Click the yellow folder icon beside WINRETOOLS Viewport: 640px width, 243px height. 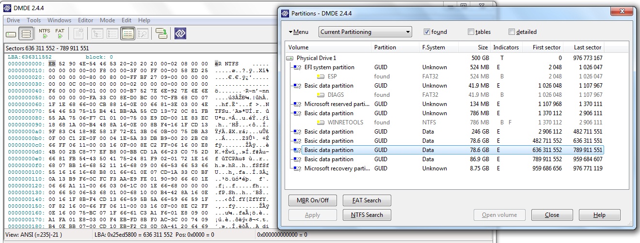click(x=320, y=122)
